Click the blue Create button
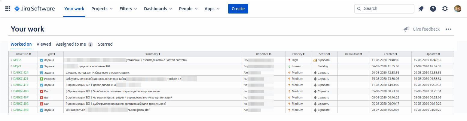 coord(238,9)
